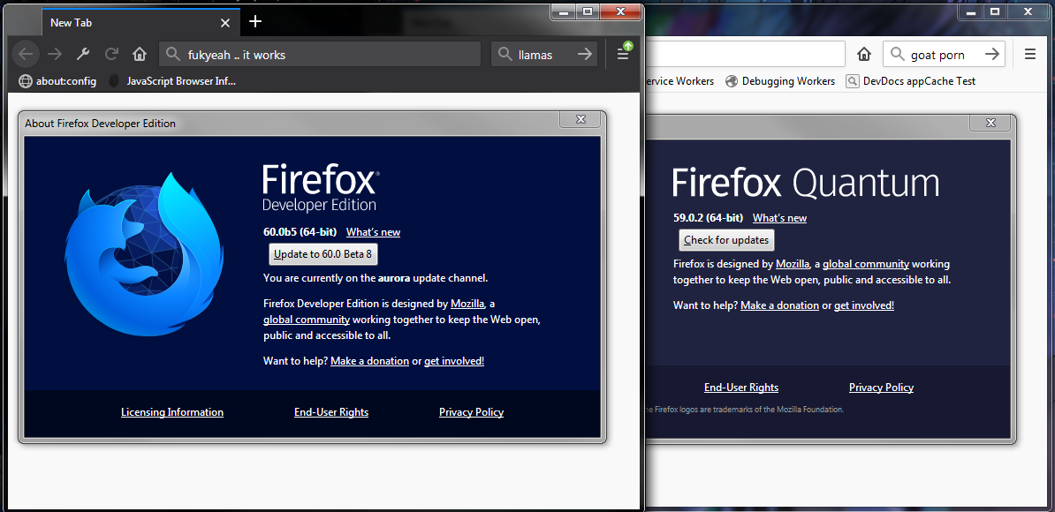This screenshot has width=1055, height=512.
Task: Click get involved! in Quantum dialog
Action: pyautogui.click(x=865, y=305)
